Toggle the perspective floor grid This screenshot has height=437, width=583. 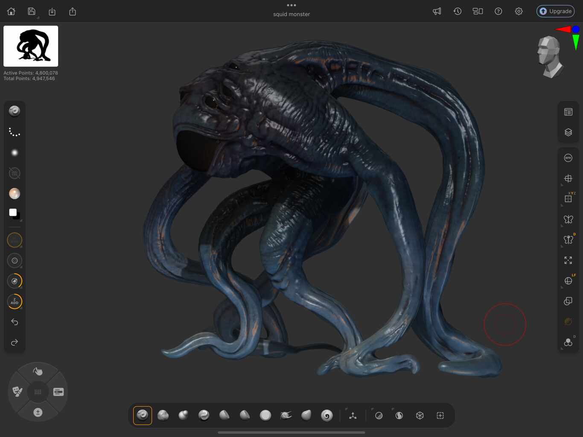[x=568, y=178]
